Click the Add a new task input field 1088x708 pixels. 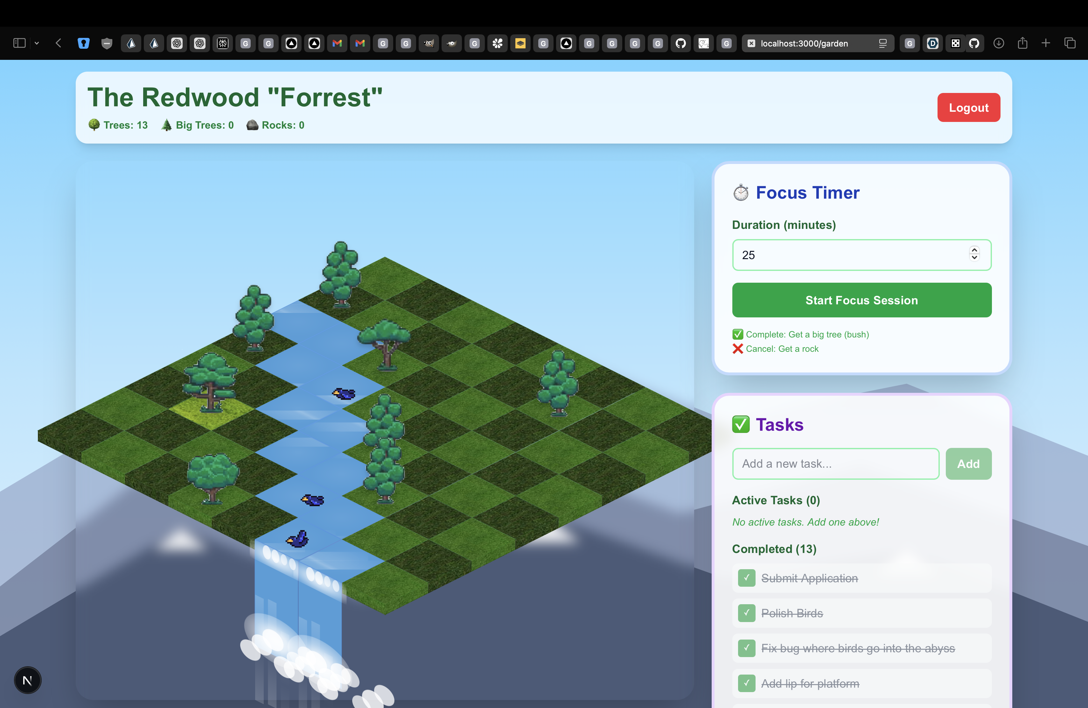pyautogui.click(x=835, y=464)
